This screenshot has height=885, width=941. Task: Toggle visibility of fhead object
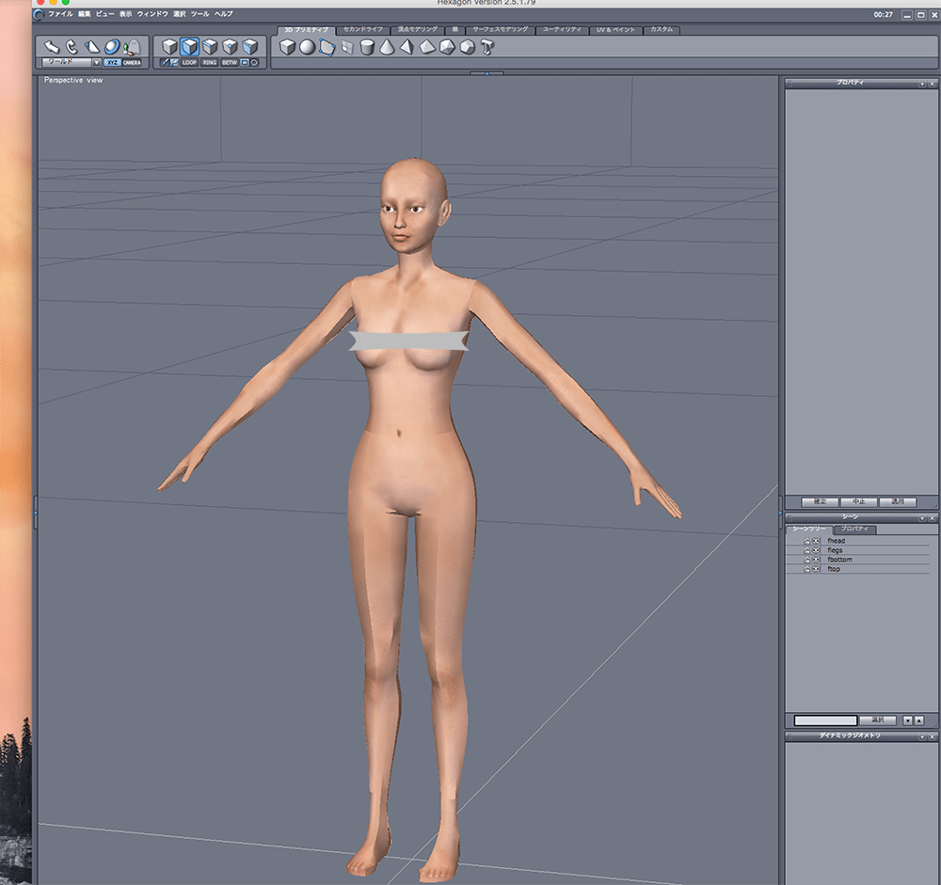point(815,541)
